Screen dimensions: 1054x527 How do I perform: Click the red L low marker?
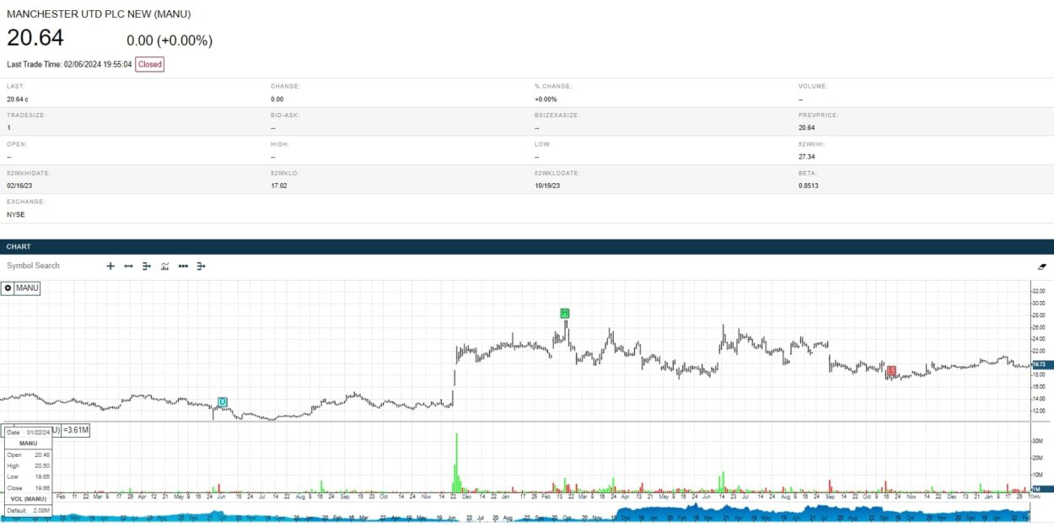pos(891,370)
